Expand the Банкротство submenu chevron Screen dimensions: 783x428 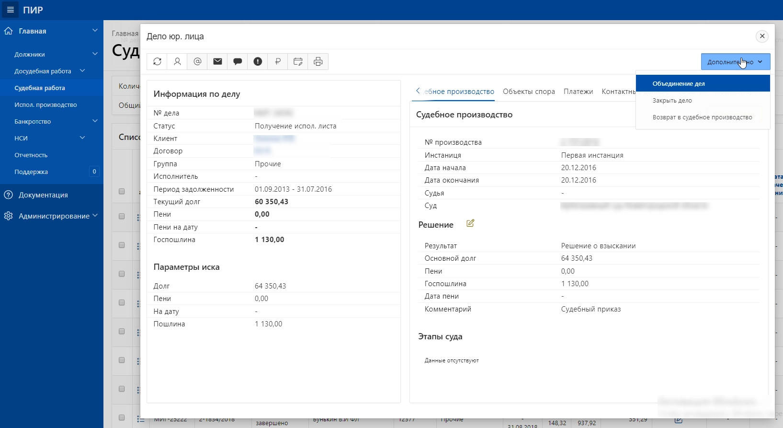[x=95, y=121]
